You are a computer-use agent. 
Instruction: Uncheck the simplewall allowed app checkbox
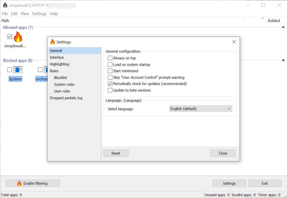[x=10, y=37]
